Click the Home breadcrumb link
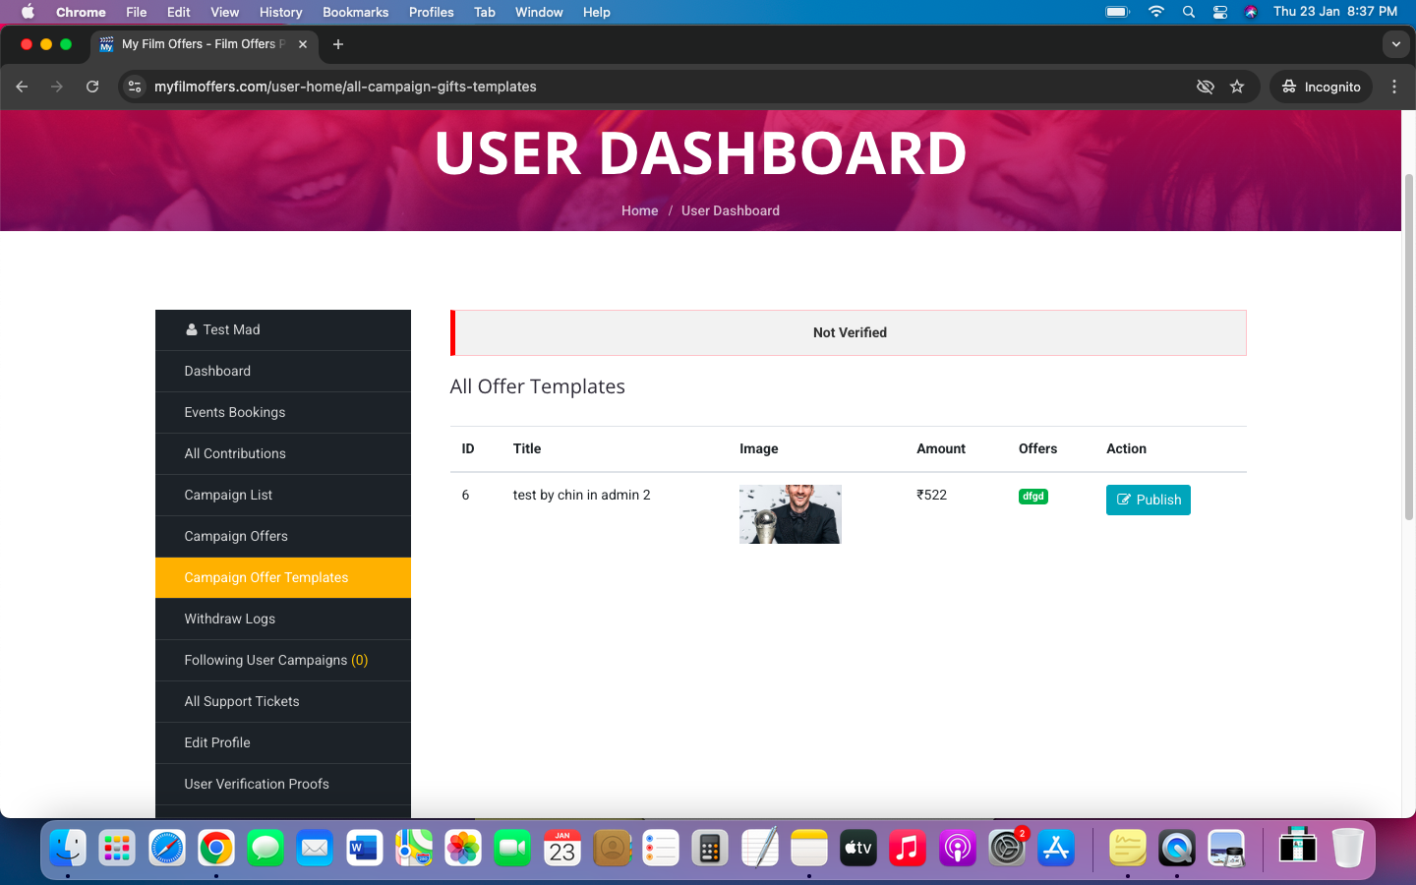Viewport: 1416px width, 885px height. coord(639,210)
